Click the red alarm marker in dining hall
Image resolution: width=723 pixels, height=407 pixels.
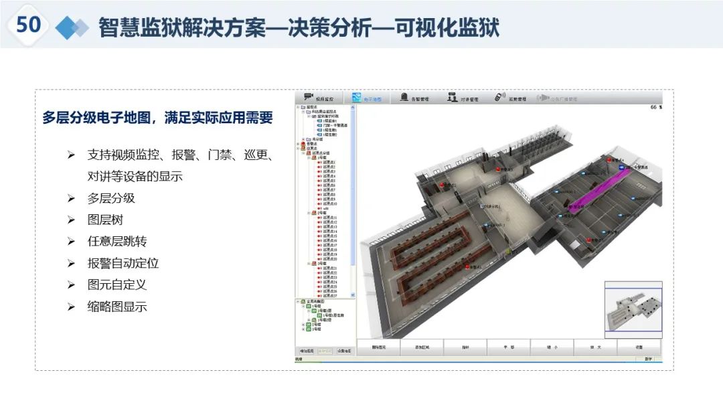pos(467,267)
